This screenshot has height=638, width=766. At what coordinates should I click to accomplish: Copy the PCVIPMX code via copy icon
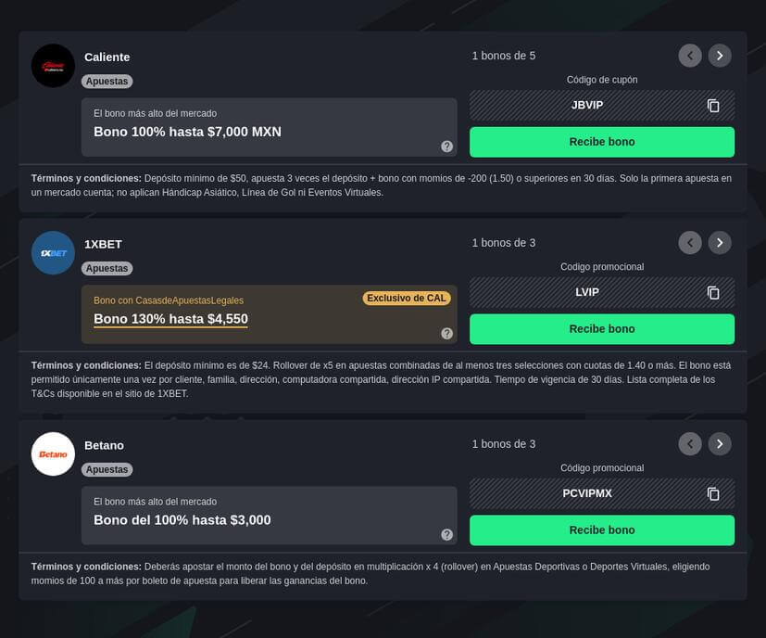click(713, 493)
